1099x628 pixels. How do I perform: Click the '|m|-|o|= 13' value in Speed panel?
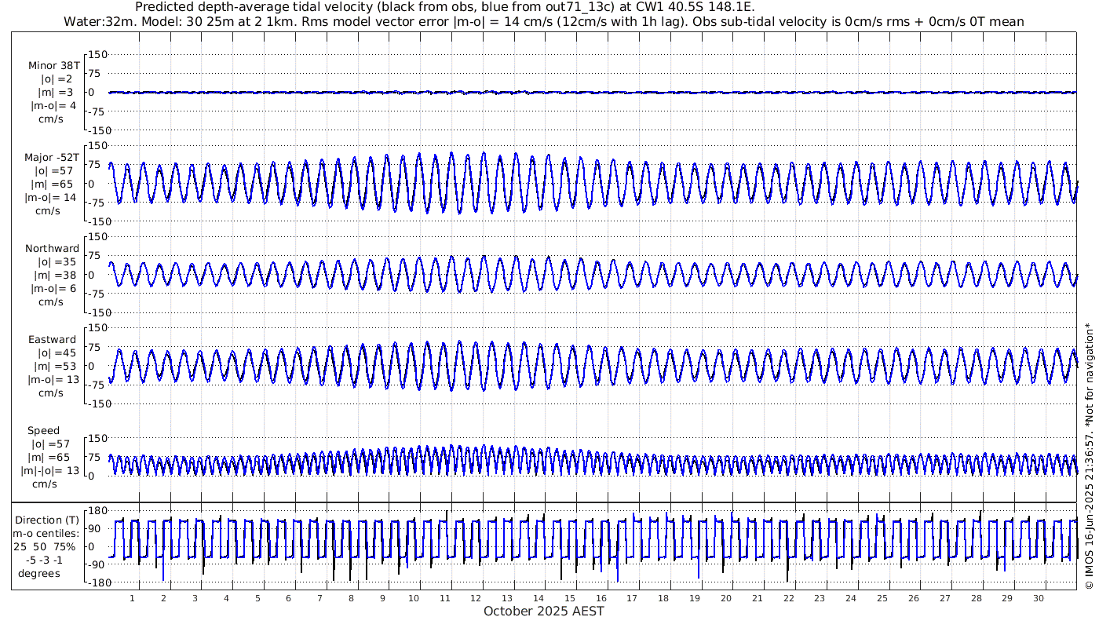tap(50, 471)
